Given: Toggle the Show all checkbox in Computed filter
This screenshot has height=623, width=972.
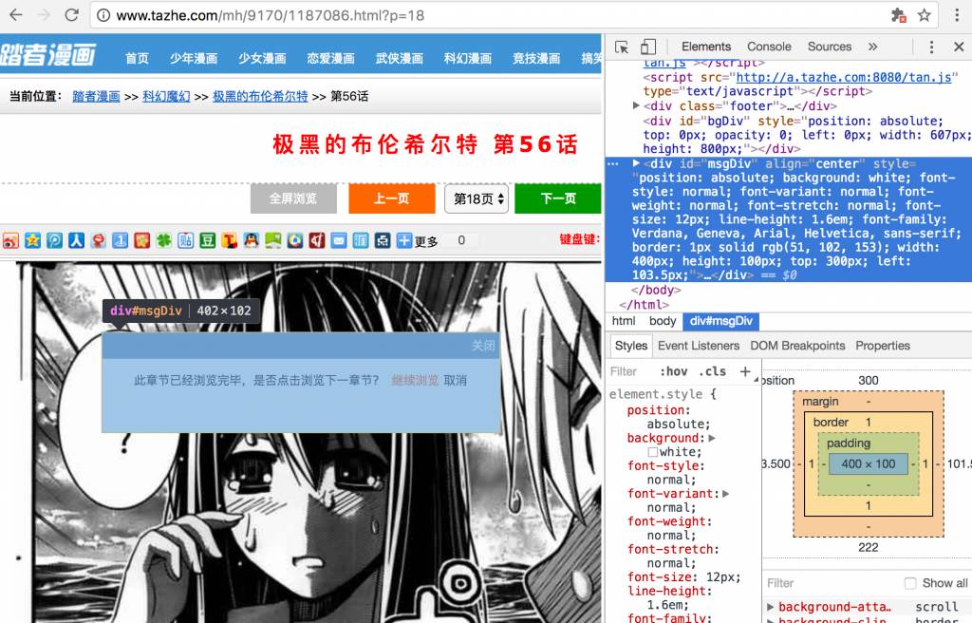Looking at the screenshot, I should [910, 583].
